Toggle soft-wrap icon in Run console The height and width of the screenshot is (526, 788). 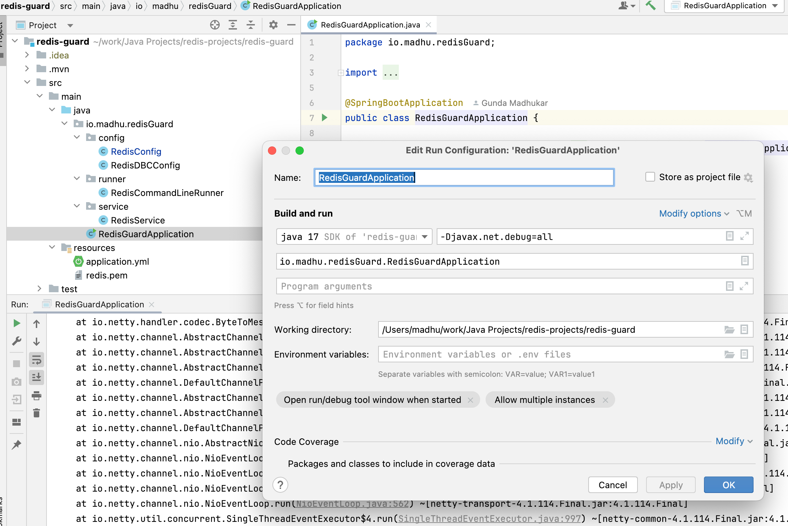tap(37, 360)
